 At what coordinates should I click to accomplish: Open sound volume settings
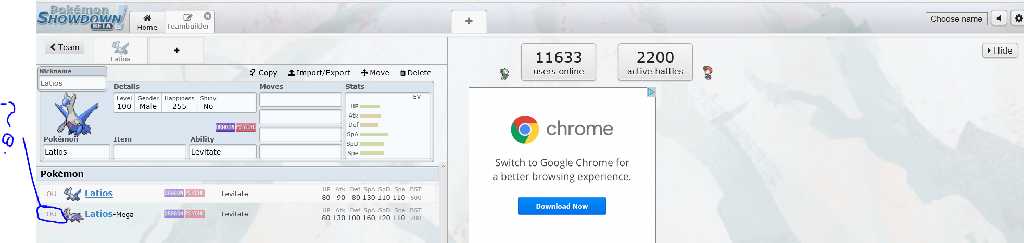click(x=998, y=18)
